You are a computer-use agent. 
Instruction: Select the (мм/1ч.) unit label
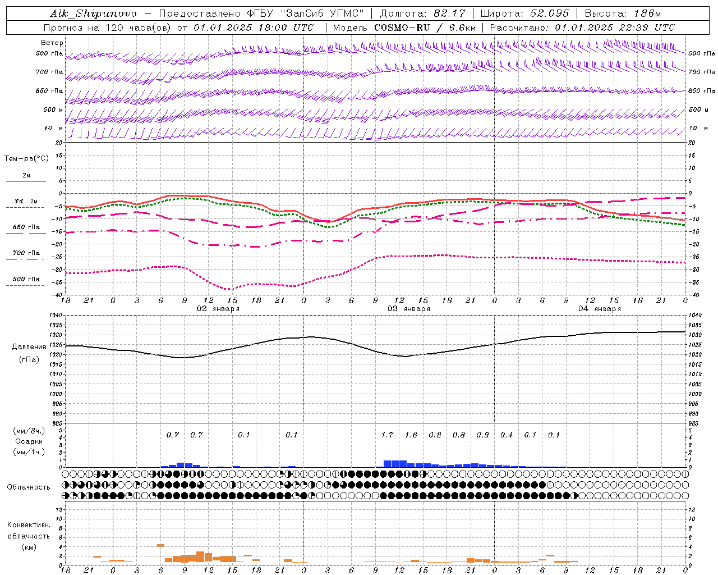point(29,452)
